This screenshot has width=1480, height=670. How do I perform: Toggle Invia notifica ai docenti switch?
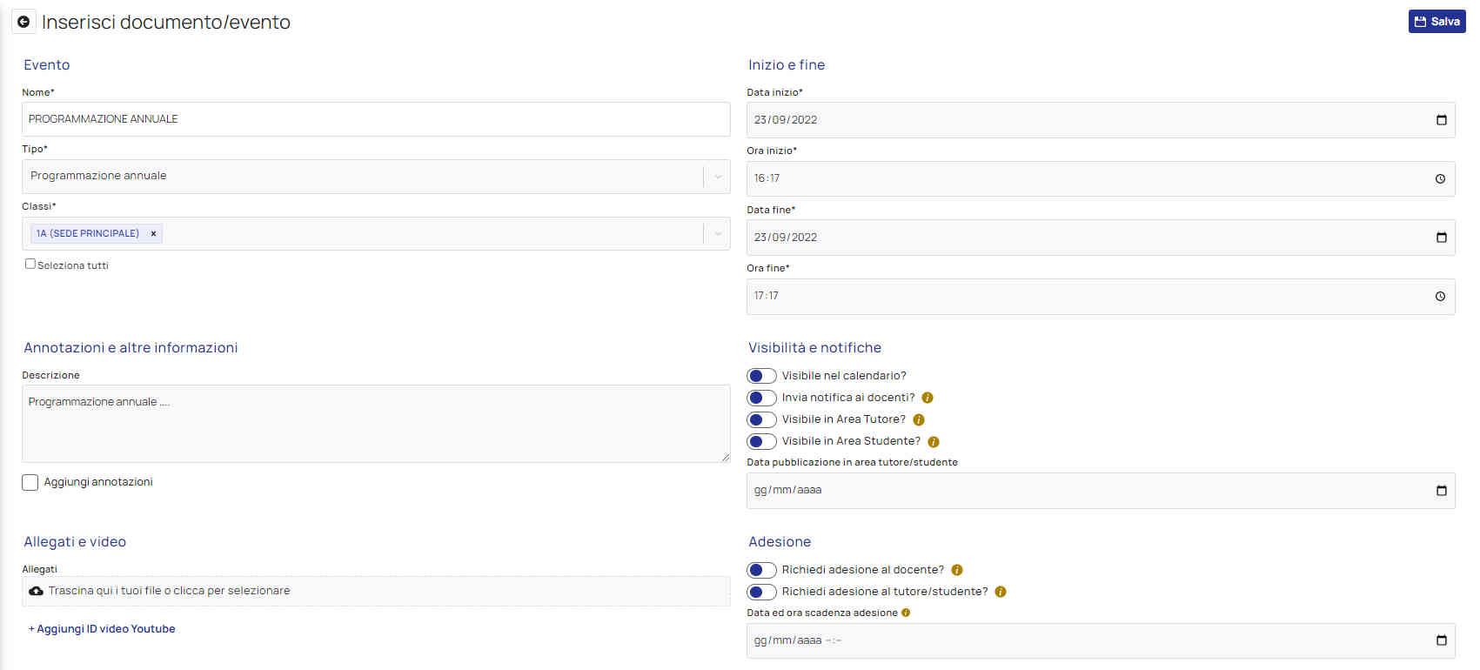click(761, 398)
